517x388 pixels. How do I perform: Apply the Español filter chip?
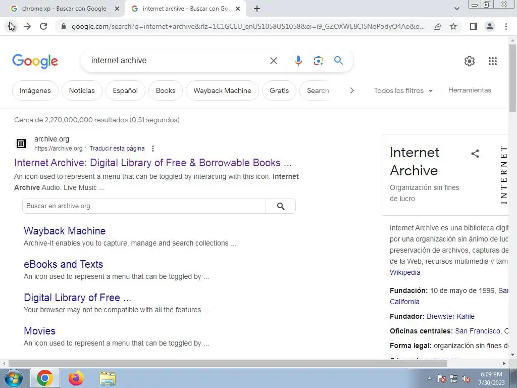[x=125, y=90]
